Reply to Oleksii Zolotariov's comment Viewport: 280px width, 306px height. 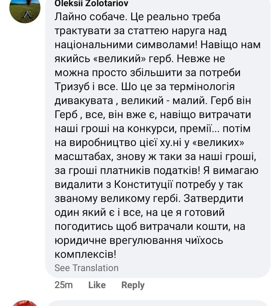[133, 285]
